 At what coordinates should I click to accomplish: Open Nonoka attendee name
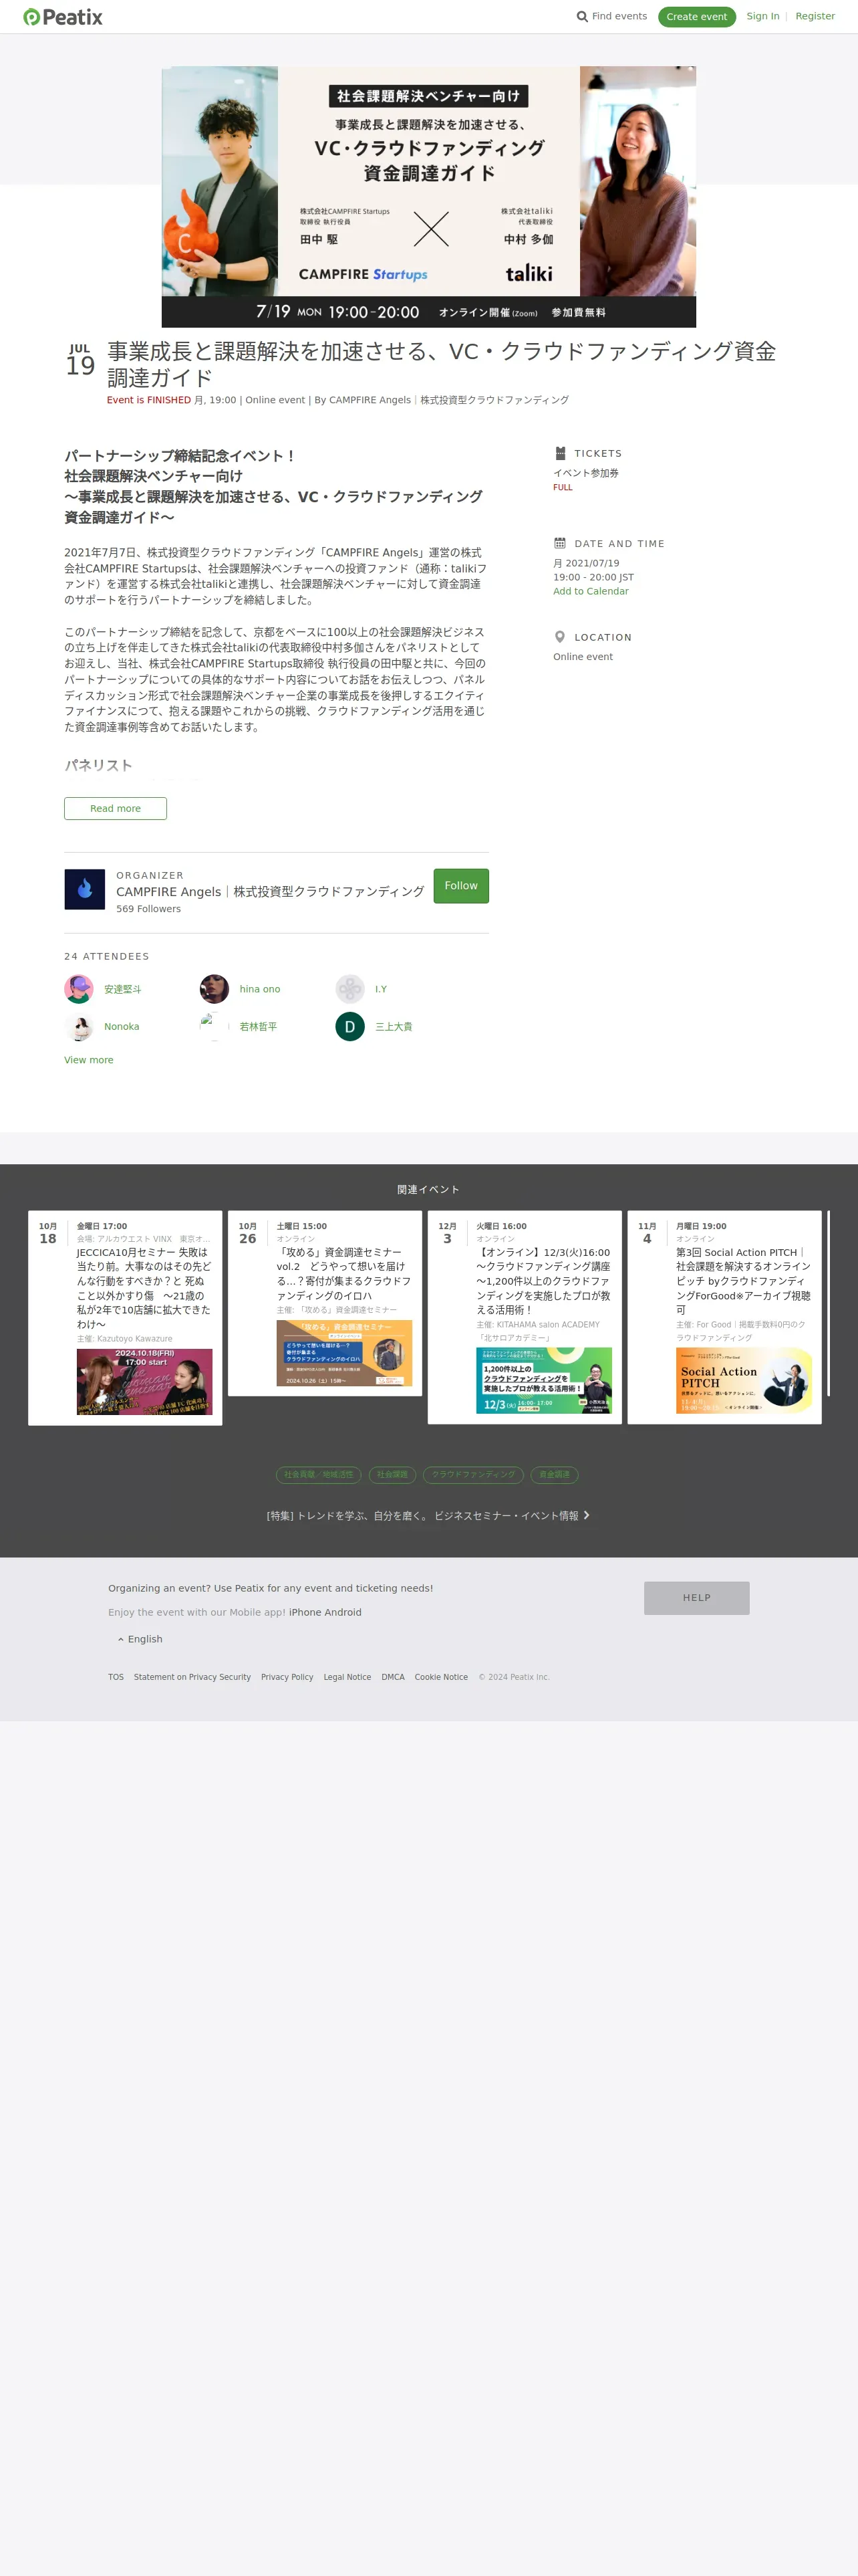click(x=122, y=1027)
